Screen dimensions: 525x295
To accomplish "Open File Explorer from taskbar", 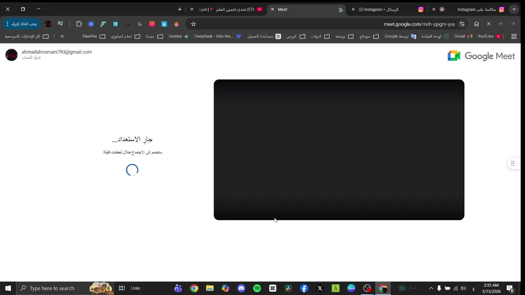I will tap(210, 288).
